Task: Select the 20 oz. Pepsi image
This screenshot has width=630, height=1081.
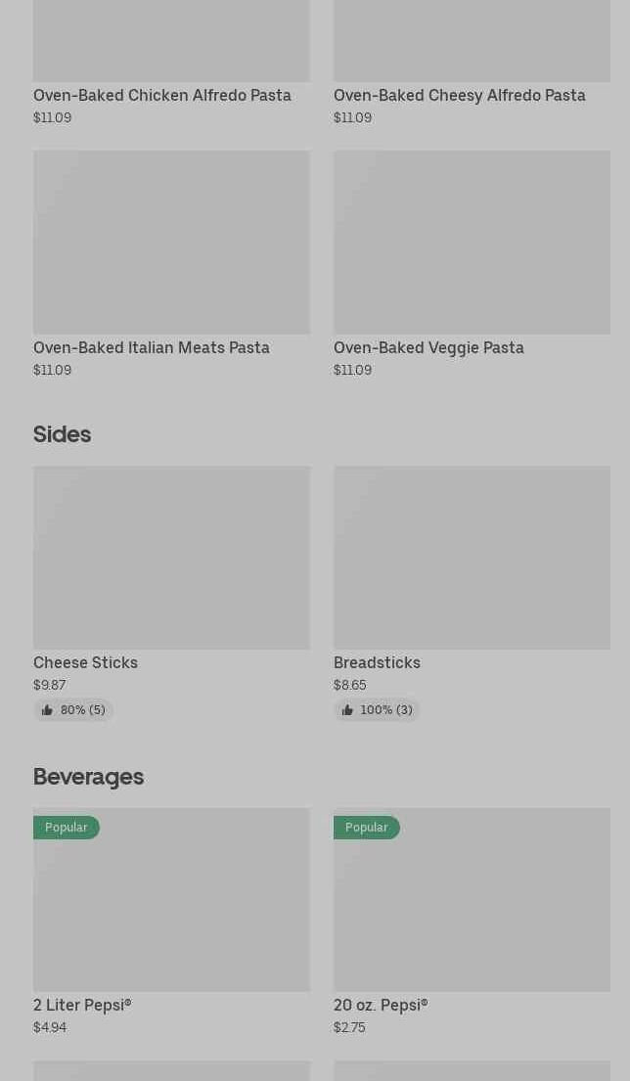Action: click(472, 910)
